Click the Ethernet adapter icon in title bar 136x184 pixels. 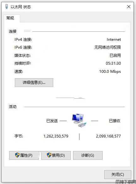7,7
